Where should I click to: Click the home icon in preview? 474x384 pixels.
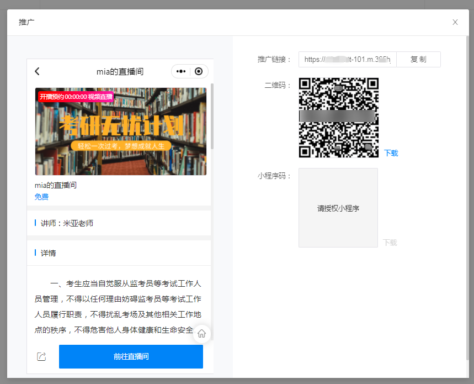tap(201, 334)
